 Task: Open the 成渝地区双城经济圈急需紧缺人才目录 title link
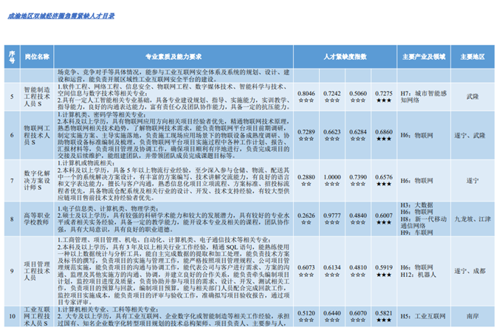61,16
